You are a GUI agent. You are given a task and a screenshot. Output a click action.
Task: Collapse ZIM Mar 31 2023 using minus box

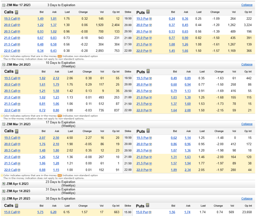click(4, 124)
